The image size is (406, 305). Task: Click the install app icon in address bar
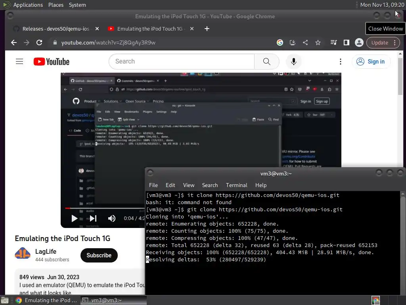click(292, 42)
